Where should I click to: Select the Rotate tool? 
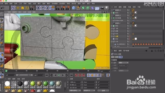click(x=27, y=8)
